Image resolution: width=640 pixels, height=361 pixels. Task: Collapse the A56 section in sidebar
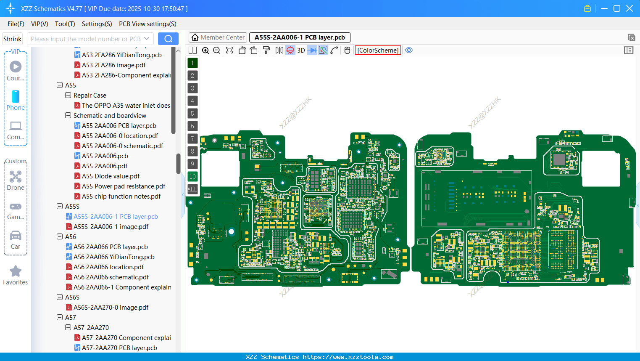click(60, 236)
